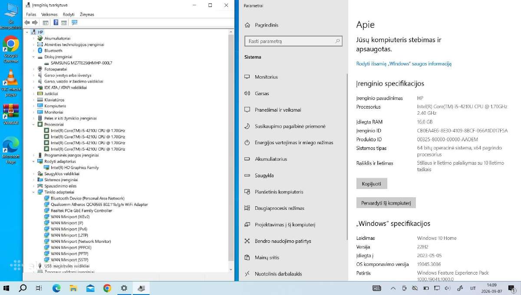This screenshot has height=295, width=521.
Task: Open taskbar search magnifier
Action: click(23, 288)
